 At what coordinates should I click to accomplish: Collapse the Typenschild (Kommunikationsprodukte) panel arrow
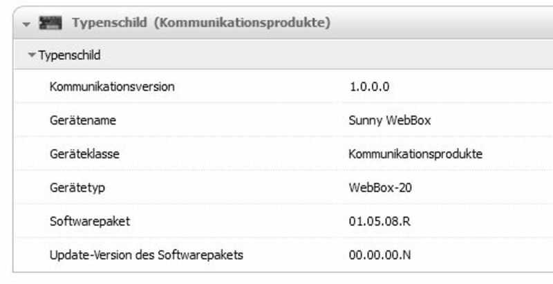(26, 24)
